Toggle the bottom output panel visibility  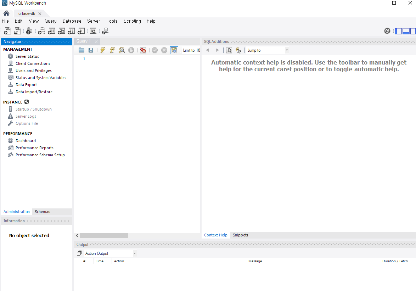click(x=406, y=31)
